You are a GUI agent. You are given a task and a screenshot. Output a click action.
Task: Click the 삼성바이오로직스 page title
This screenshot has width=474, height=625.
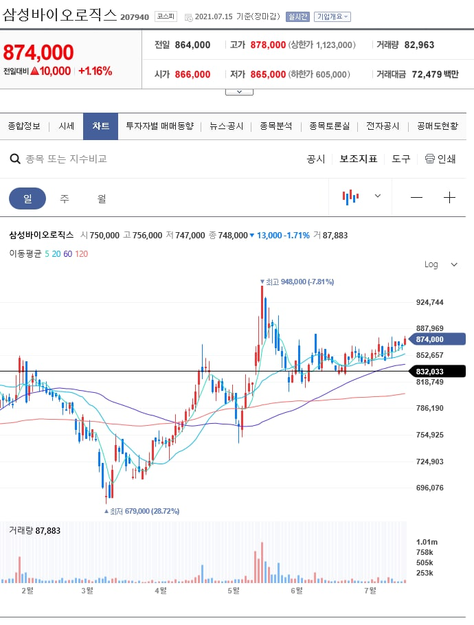click(x=59, y=15)
